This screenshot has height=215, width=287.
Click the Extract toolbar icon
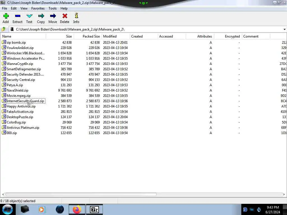click(18, 16)
